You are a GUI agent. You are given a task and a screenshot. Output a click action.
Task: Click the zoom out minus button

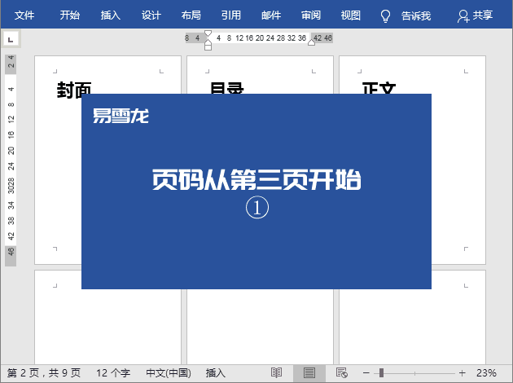click(366, 373)
